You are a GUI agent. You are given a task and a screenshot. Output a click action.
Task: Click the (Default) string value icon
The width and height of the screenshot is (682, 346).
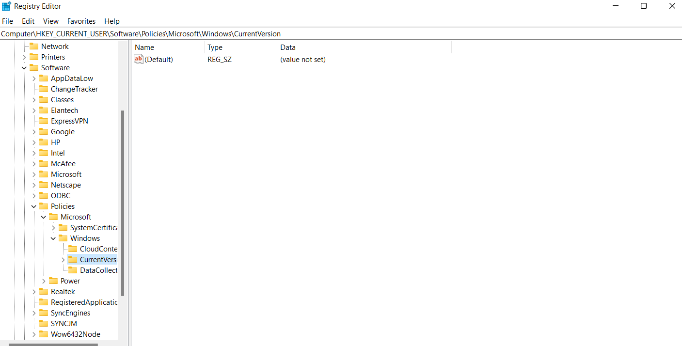pyautogui.click(x=138, y=59)
